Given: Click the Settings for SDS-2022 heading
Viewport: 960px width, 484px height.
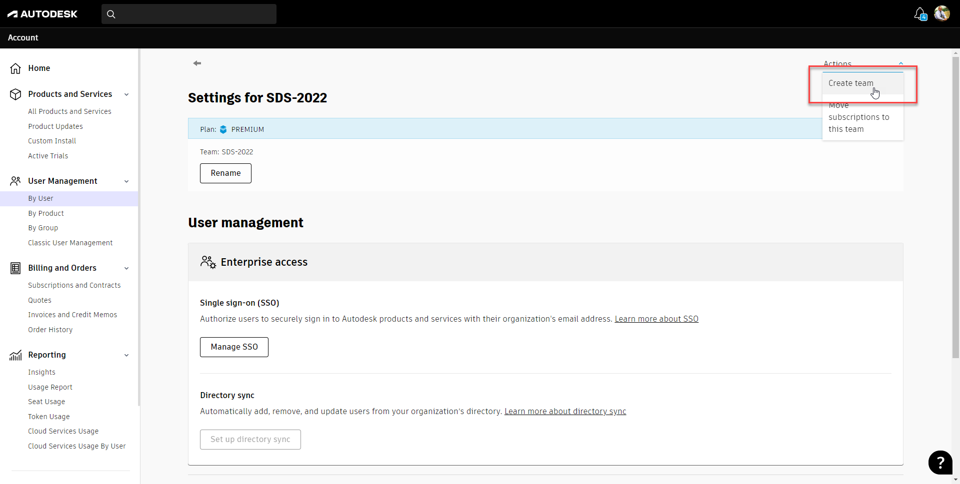Looking at the screenshot, I should click(x=257, y=98).
